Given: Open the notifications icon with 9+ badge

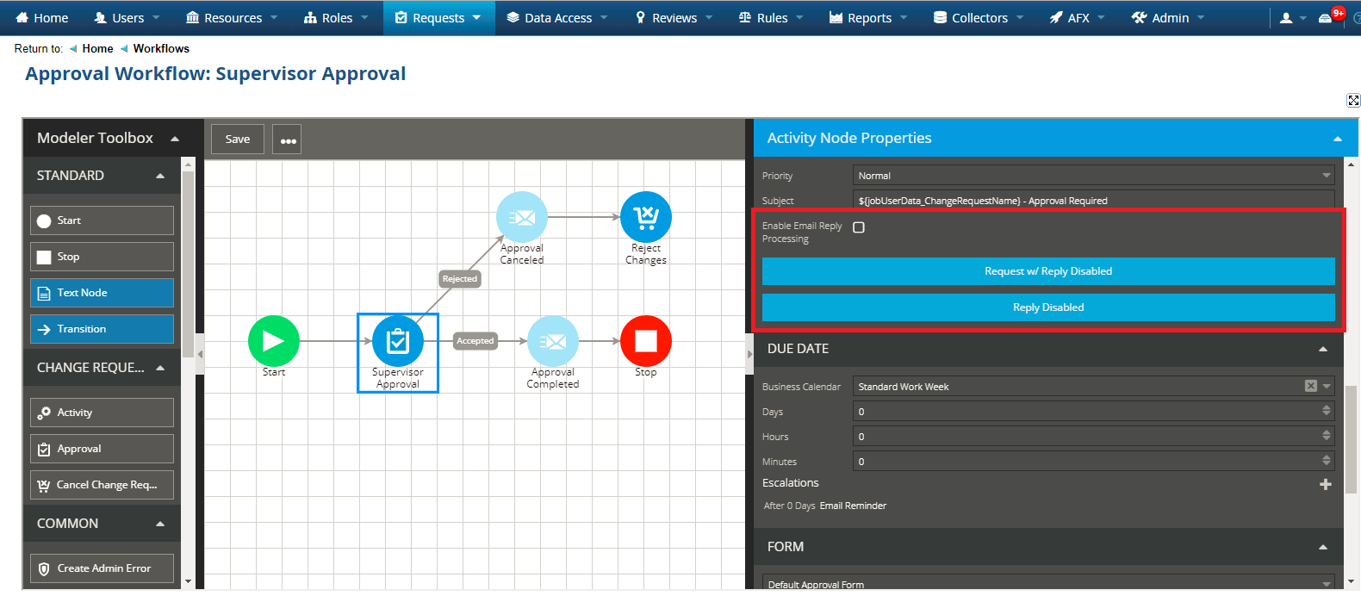Looking at the screenshot, I should point(1326,18).
